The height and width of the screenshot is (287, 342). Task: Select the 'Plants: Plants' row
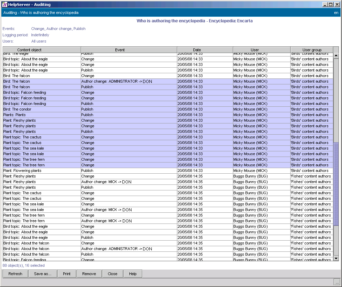[168, 115]
